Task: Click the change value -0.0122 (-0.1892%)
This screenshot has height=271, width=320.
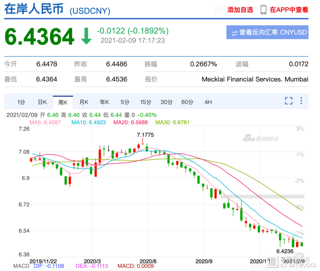Action: click(x=133, y=31)
